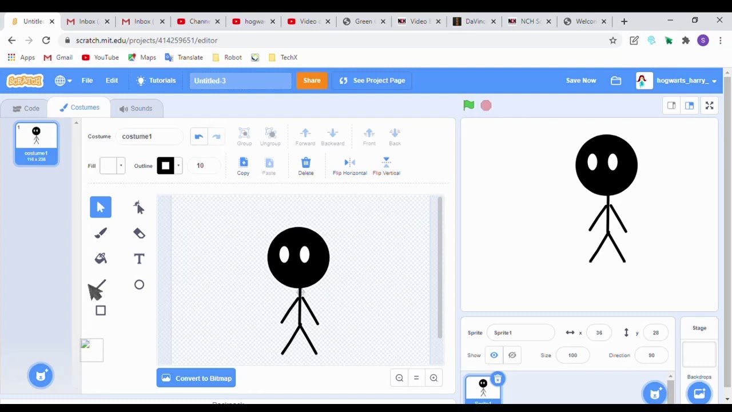Reset canvas zoom with equals icon

point(416,378)
